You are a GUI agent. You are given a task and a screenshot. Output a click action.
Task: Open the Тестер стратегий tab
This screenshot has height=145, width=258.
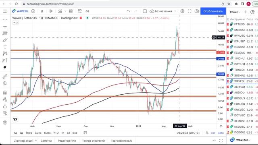pyautogui.click(x=94, y=141)
